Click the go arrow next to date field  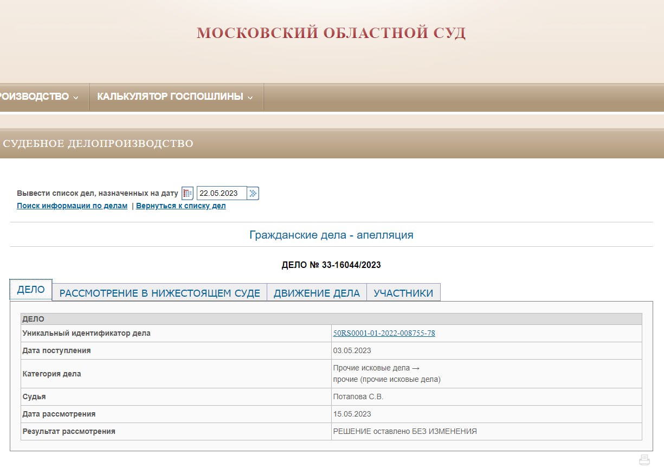click(253, 193)
